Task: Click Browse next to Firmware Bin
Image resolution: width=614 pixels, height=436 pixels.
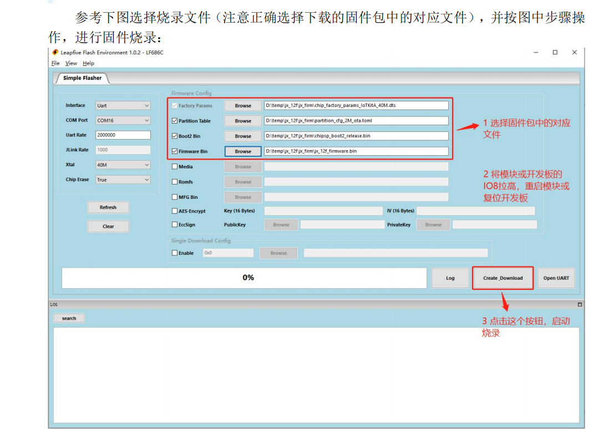Action: click(x=242, y=151)
